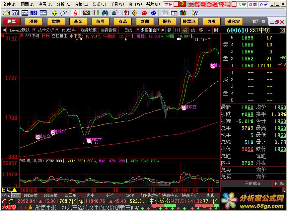Click the line chart icon in toolbar
Image resolution: width=287 pixels, height=211 pixels.
point(15,13)
